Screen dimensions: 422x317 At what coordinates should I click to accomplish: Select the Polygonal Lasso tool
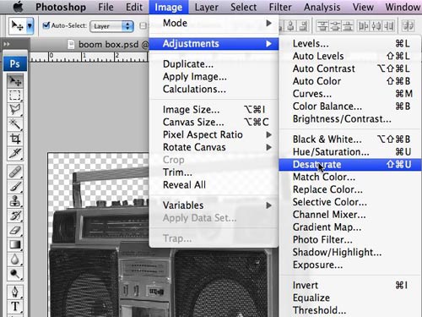(15, 110)
